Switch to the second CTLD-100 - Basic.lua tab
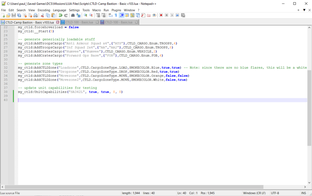 pyautogui.click(x=118, y=22)
